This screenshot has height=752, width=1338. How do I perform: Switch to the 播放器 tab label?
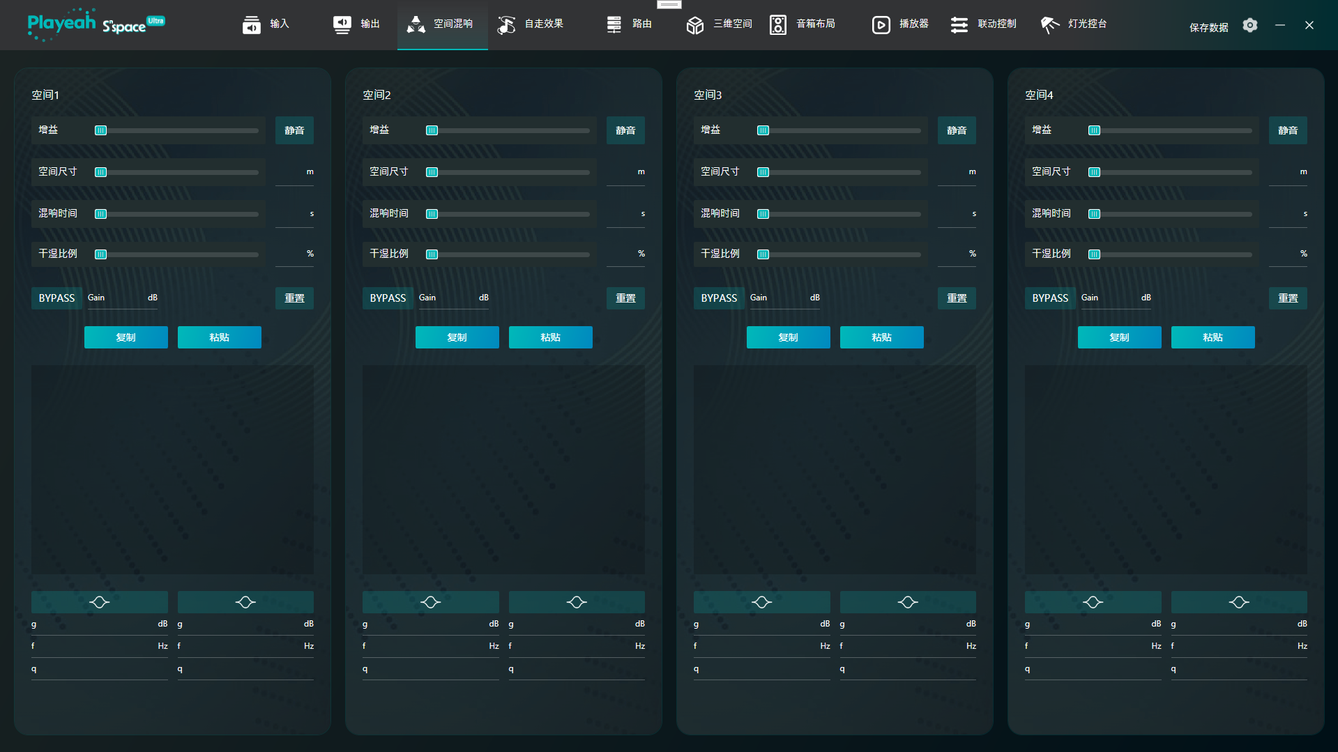(x=914, y=24)
